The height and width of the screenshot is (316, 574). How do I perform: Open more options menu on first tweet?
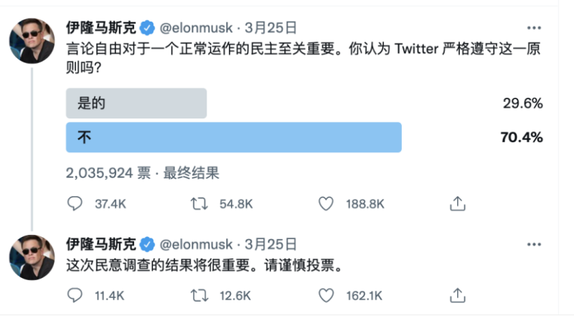(534, 28)
